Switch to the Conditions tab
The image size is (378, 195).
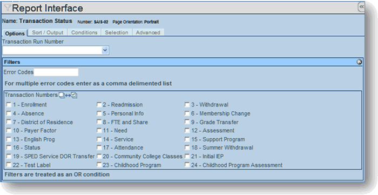(84, 32)
